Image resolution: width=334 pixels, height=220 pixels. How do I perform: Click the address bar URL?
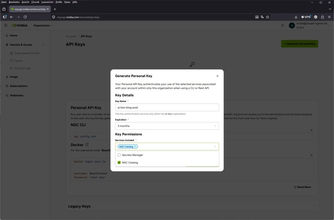point(78,17)
